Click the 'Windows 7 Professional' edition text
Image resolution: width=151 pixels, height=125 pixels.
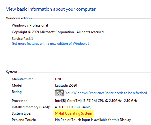click(30, 25)
